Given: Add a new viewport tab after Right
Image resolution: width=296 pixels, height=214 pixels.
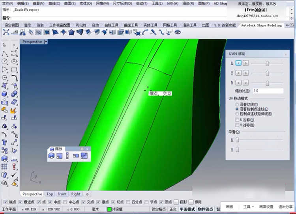Looking at the screenshot, I should coord(87,194).
